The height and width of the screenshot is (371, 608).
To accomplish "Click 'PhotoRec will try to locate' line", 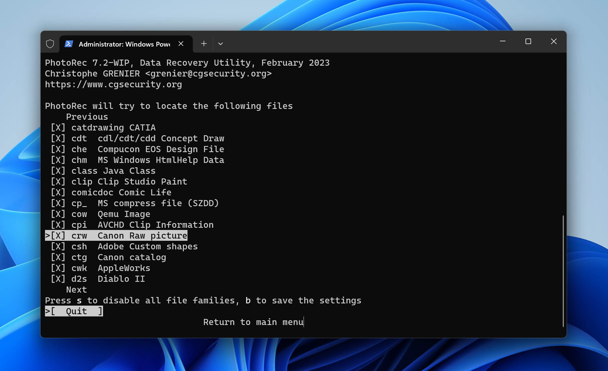I will (x=169, y=106).
